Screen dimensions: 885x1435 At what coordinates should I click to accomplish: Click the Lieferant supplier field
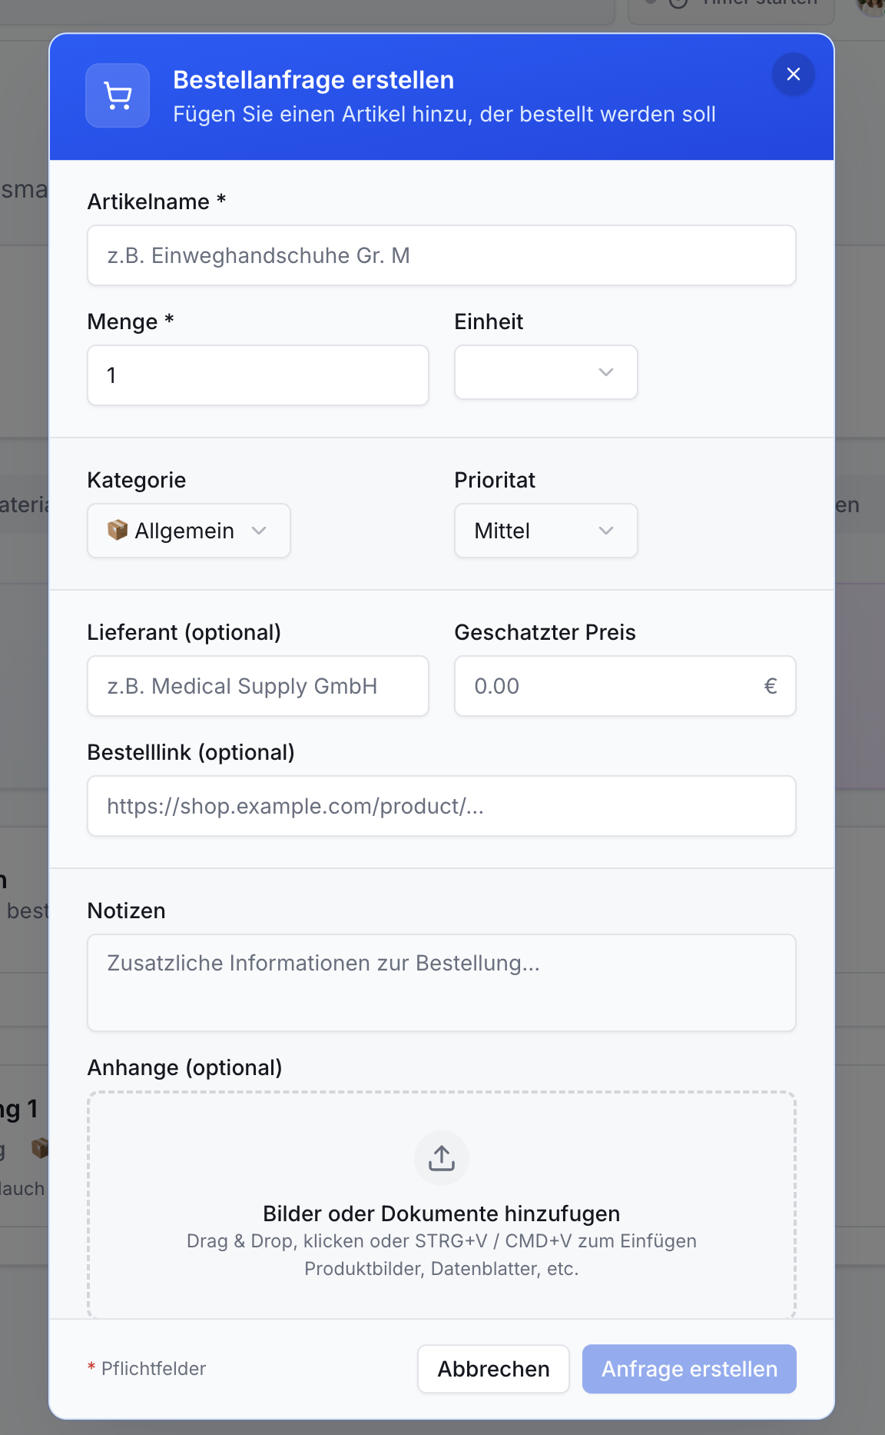(258, 686)
